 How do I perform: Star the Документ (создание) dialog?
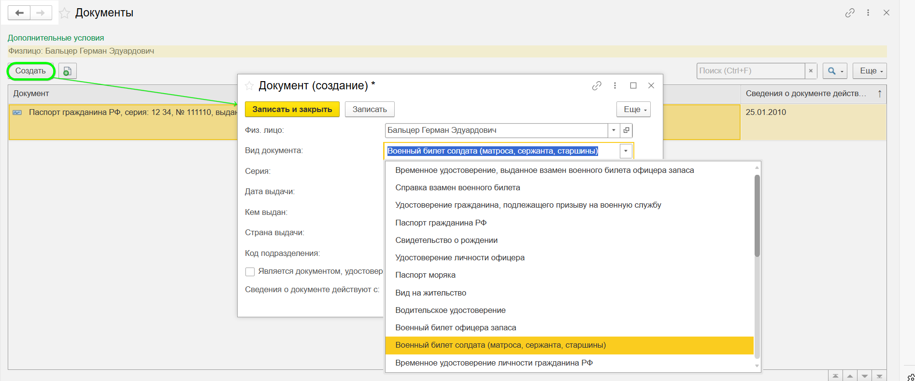(249, 86)
